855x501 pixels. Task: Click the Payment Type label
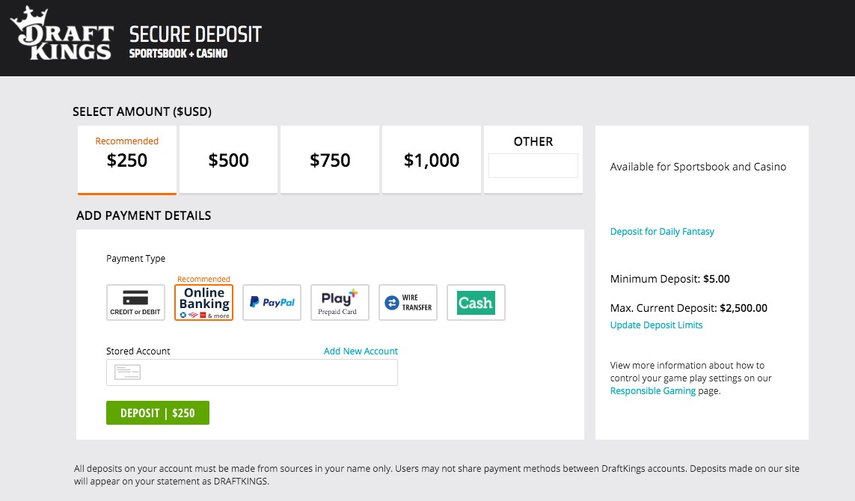(x=136, y=259)
